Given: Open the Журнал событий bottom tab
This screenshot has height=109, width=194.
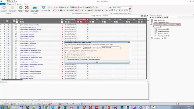Looking at the screenshot, I should coord(27,101).
